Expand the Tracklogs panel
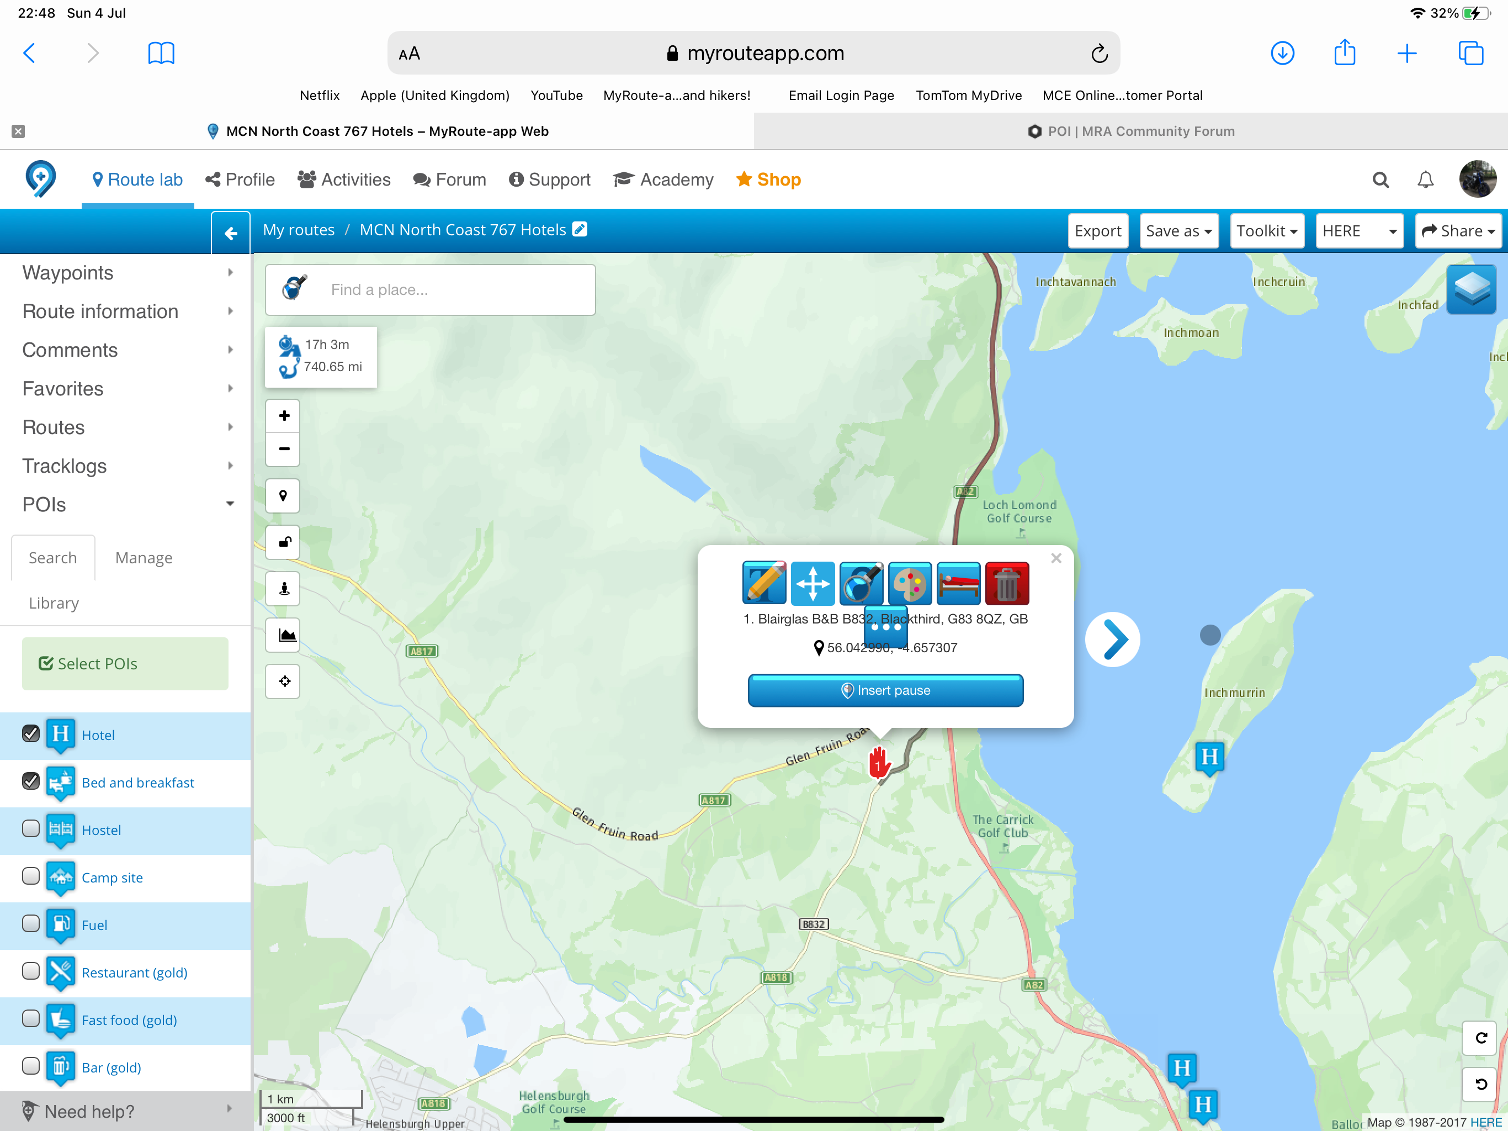 pyautogui.click(x=126, y=466)
